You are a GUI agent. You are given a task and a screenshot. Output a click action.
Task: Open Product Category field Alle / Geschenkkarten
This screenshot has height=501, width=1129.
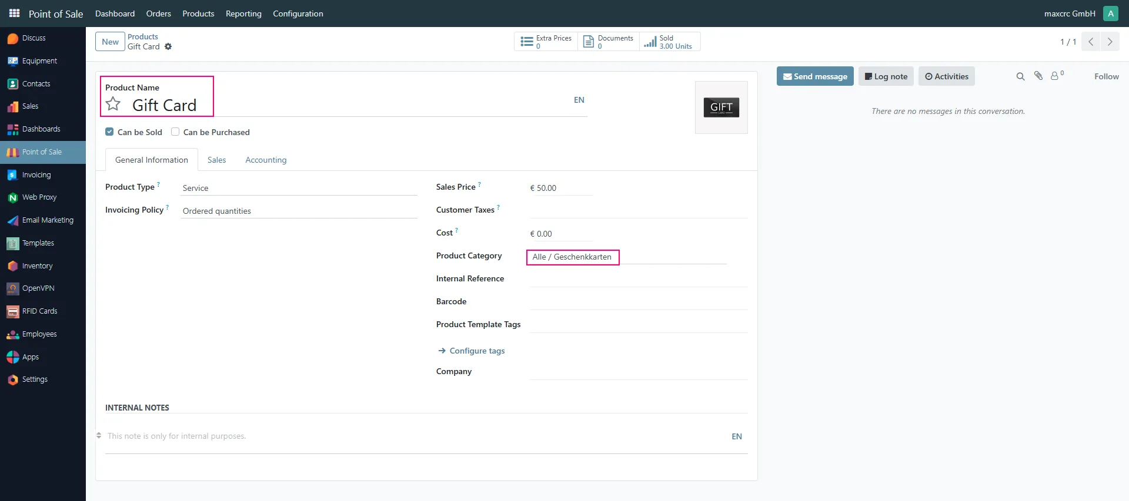point(572,257)
